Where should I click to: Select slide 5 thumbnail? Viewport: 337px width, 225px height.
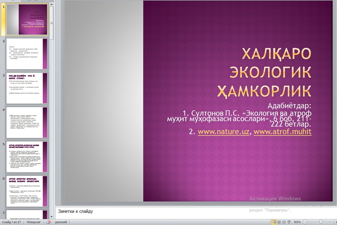click(27, 157)
